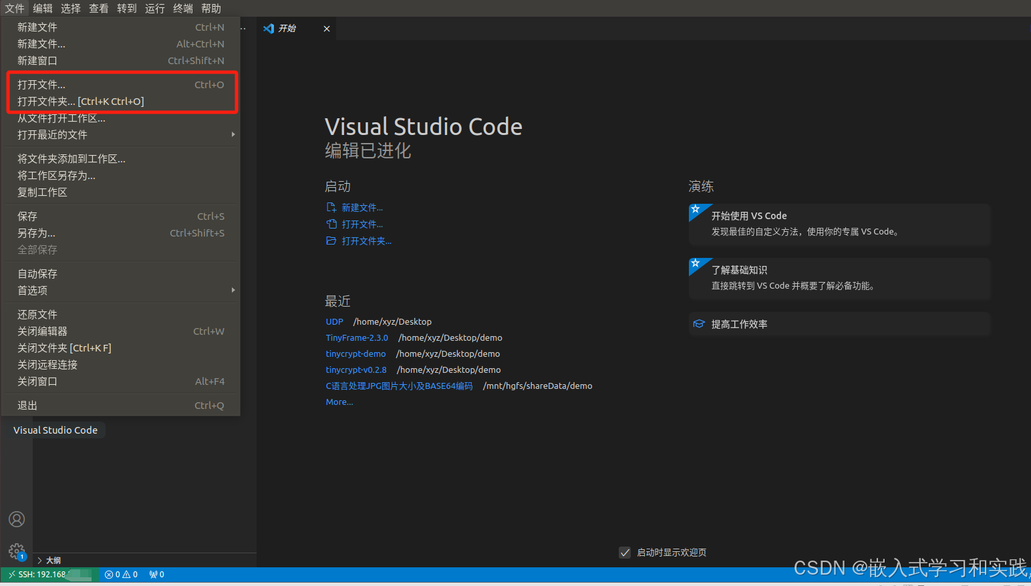Click the Accounts profile icon in activity bar
Image resolution: width=1031 pixels, height=586 pixels.
point(17,519)
